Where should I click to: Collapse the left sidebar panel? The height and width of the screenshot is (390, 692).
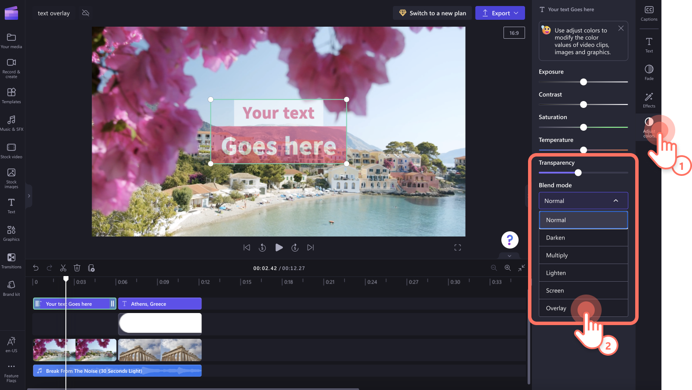coord(29,196)
